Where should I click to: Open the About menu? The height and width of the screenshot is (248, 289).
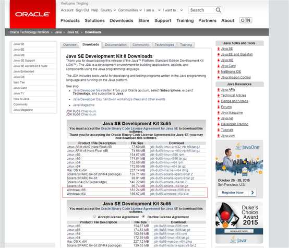pyautogui.click(x=227, y=20)
